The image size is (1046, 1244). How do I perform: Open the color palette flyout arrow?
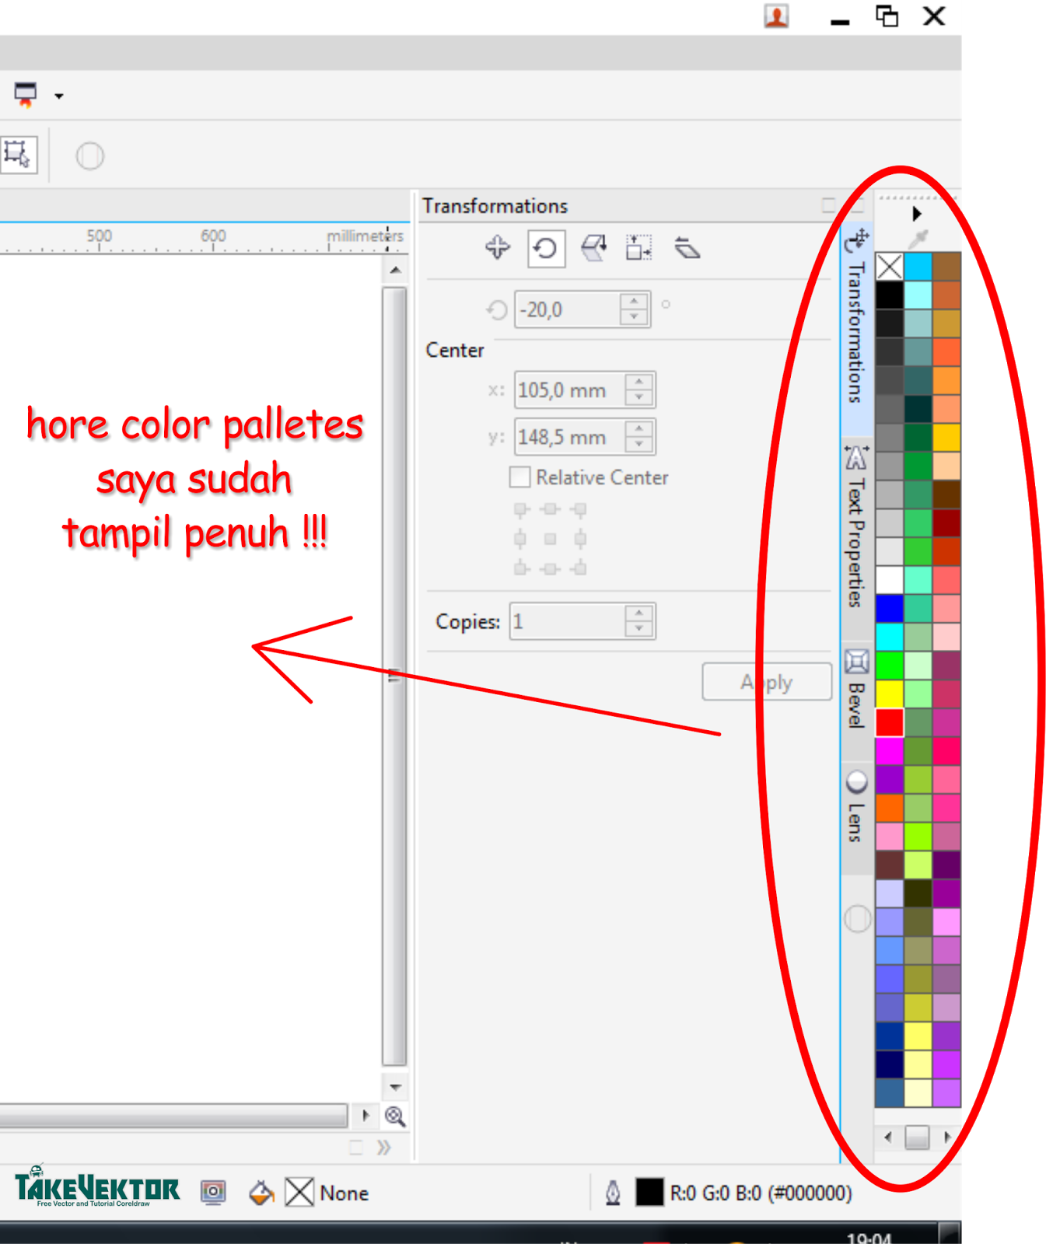click(917, 214)
